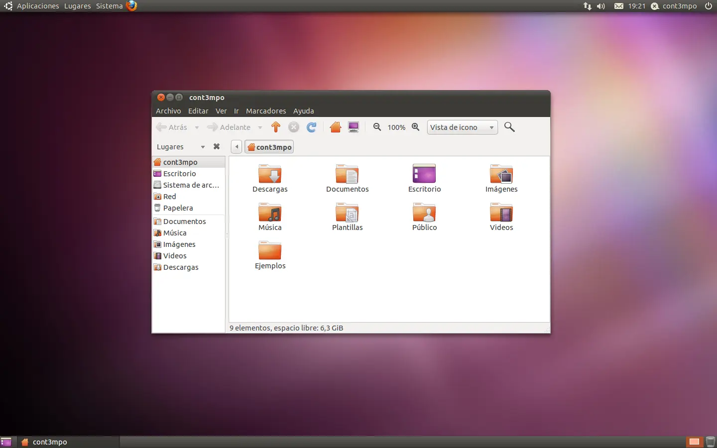Open the Editar menu

[198, 111]
